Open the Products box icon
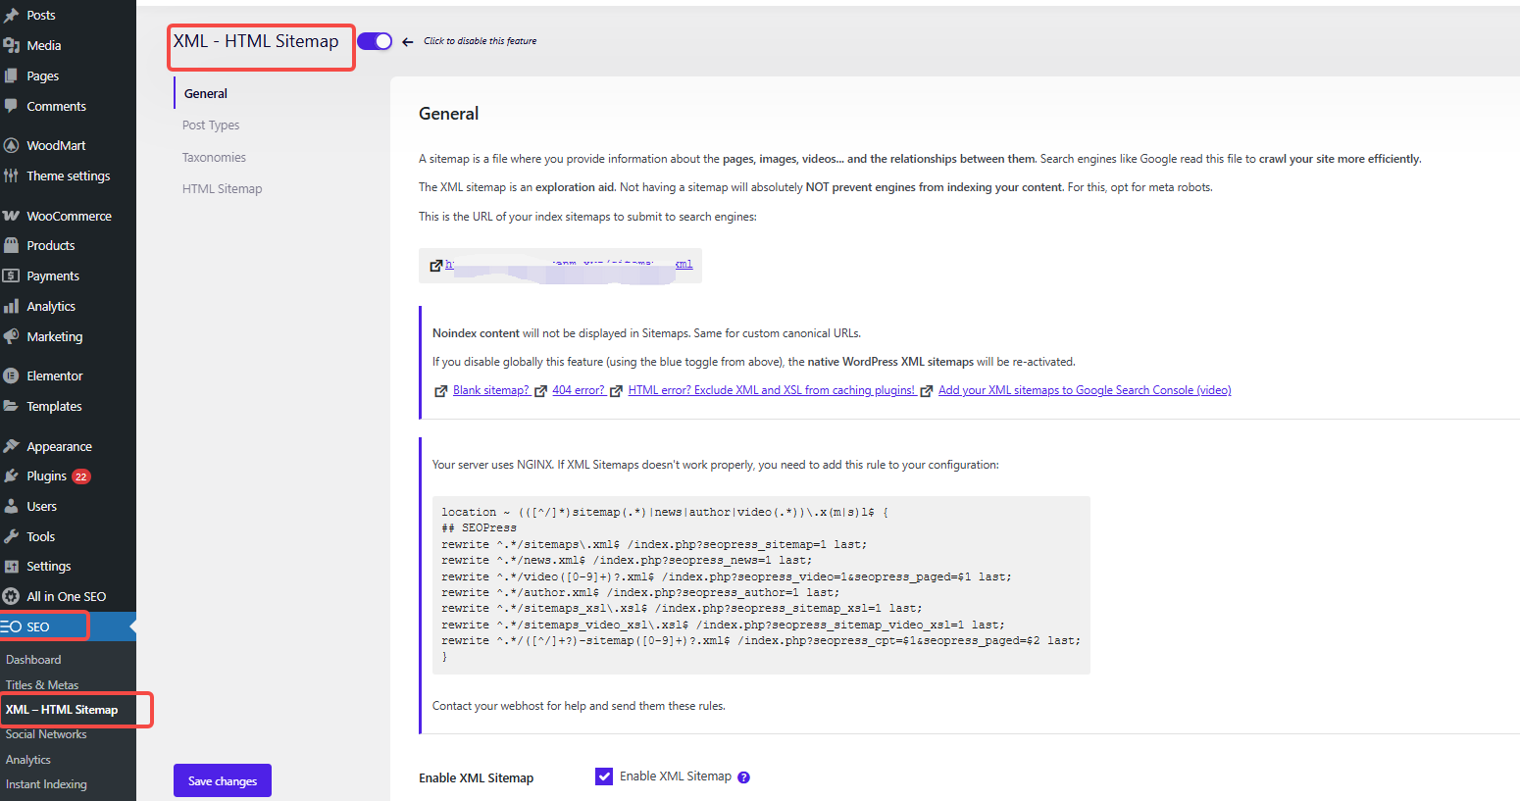 11,245
